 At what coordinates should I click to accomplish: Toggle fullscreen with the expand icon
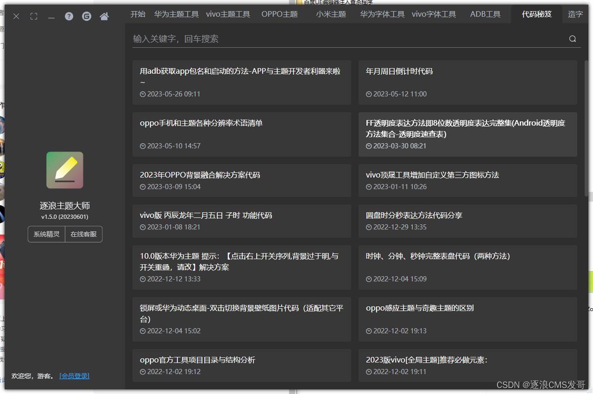click(x=34, y=16)
